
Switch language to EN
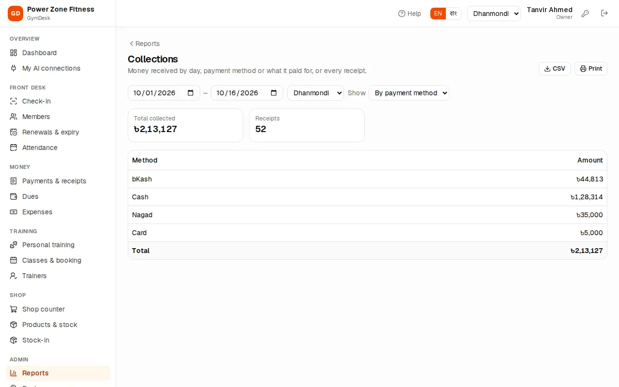tap(438, 14)
